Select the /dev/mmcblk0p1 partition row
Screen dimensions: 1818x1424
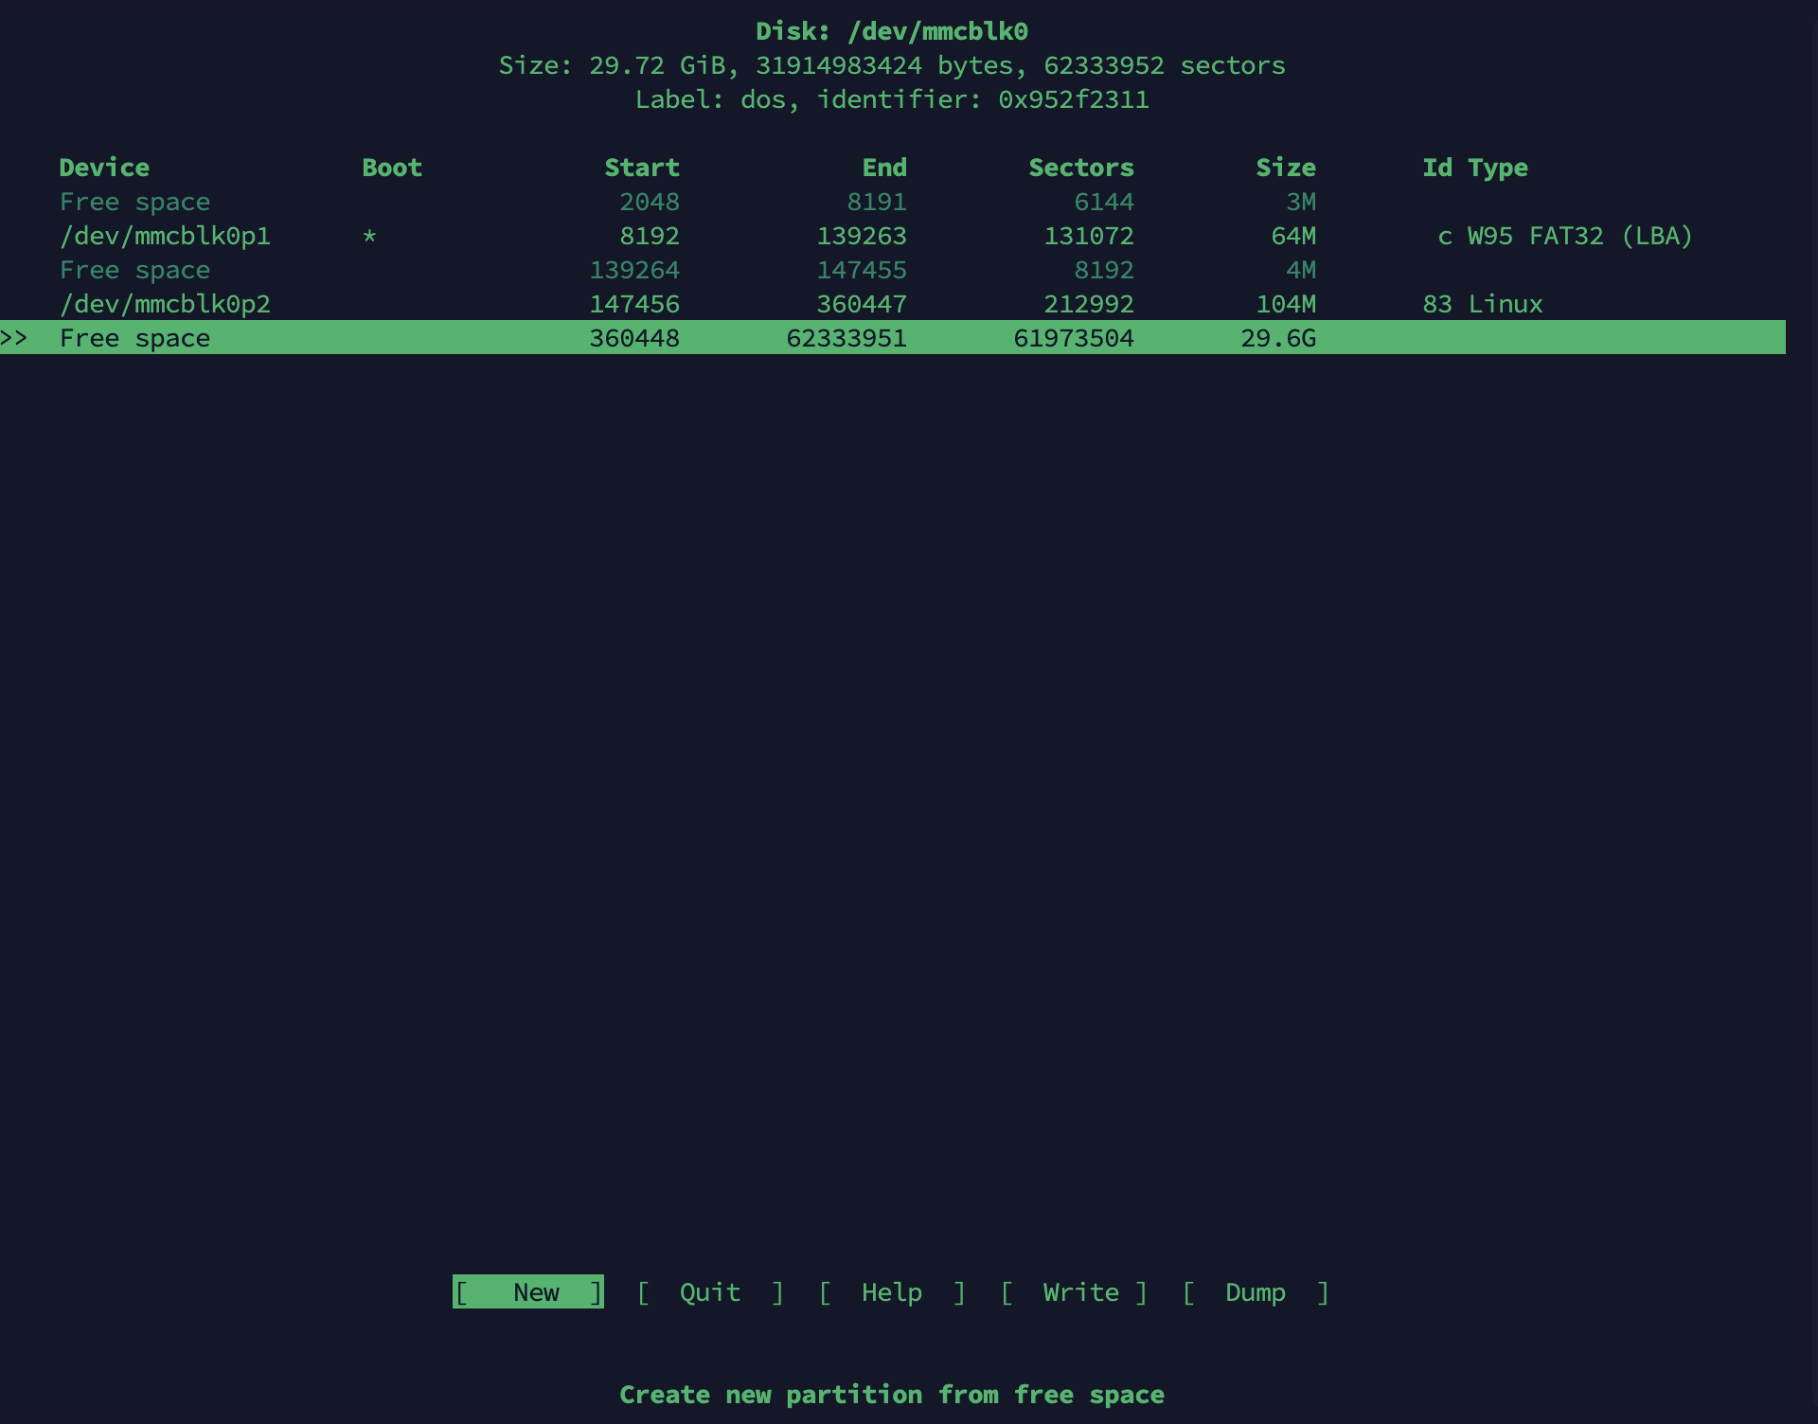pos(166,236)
